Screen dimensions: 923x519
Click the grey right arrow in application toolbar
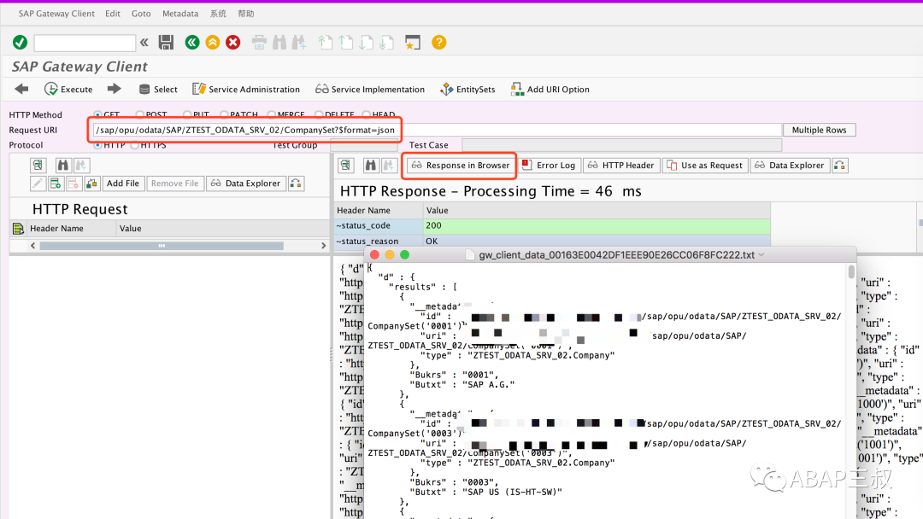tap(115, 89)
